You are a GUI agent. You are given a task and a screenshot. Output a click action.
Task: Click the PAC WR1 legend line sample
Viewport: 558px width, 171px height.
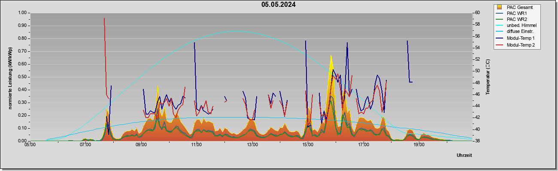(x=499, y=13)
